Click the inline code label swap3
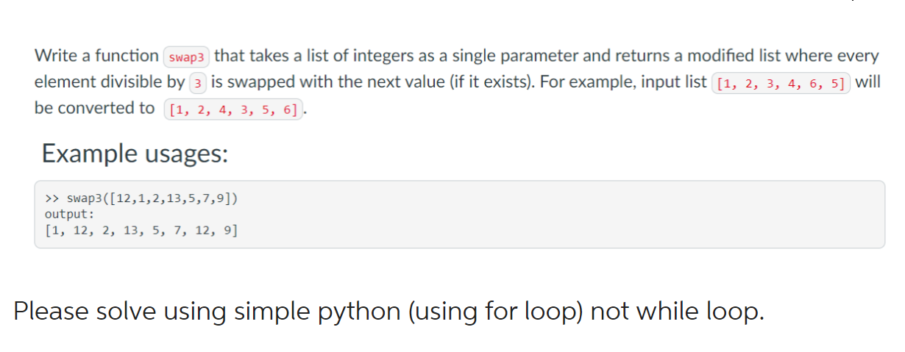 pos(187,57)
